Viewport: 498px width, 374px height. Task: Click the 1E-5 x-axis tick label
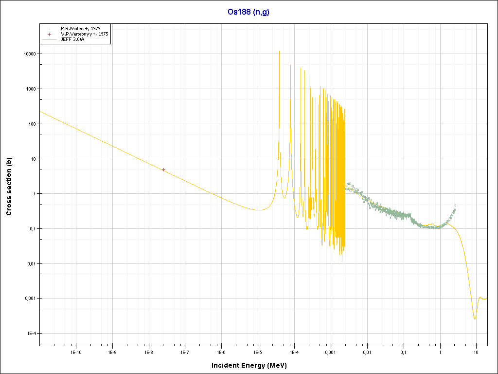[x=258, y=352]
